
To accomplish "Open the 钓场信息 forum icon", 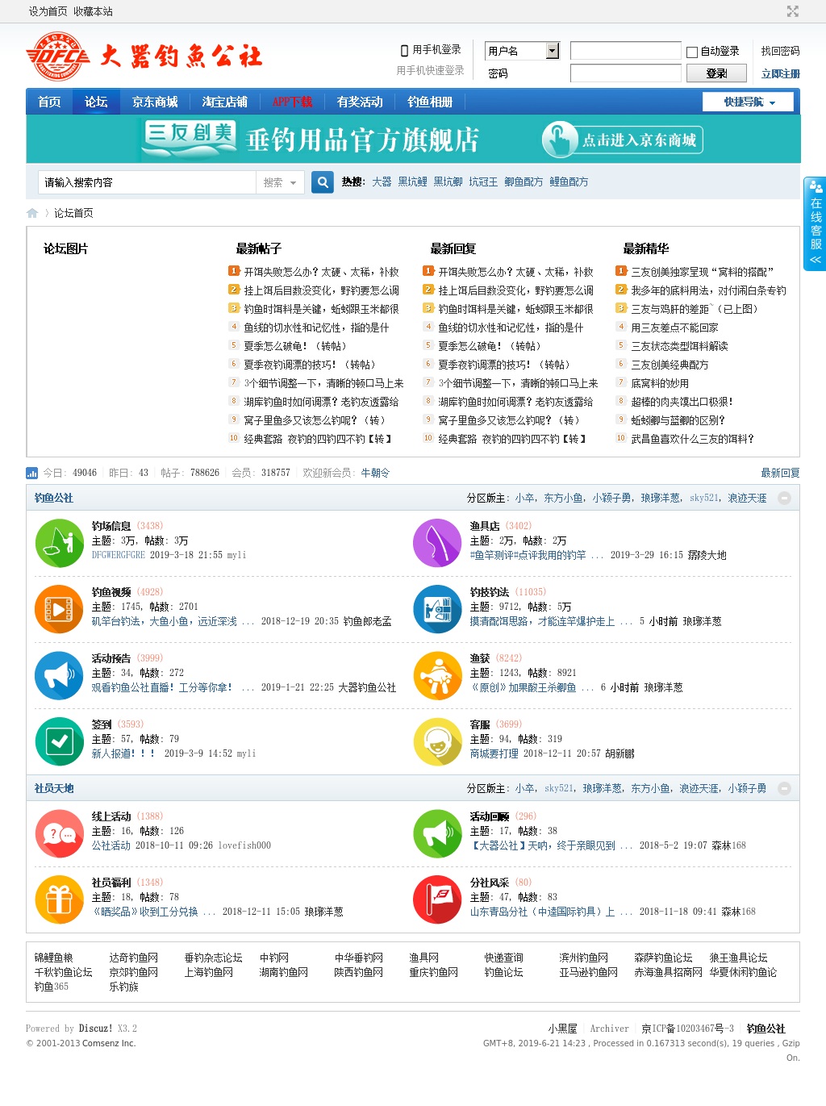I will tap(60, 543).
